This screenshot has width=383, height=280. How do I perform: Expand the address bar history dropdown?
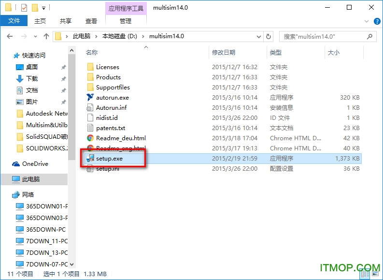[259, 37]
